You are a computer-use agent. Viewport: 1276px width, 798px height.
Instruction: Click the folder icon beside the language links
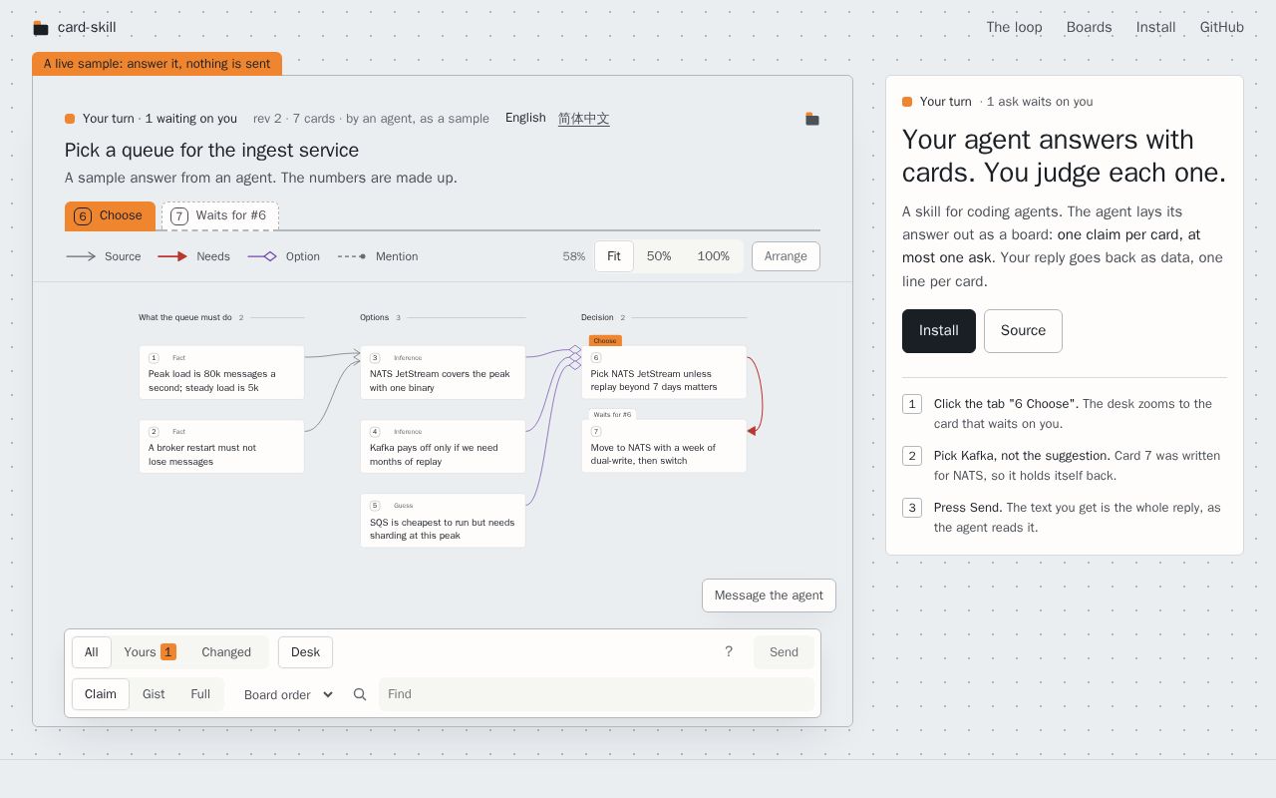[812, 119]
